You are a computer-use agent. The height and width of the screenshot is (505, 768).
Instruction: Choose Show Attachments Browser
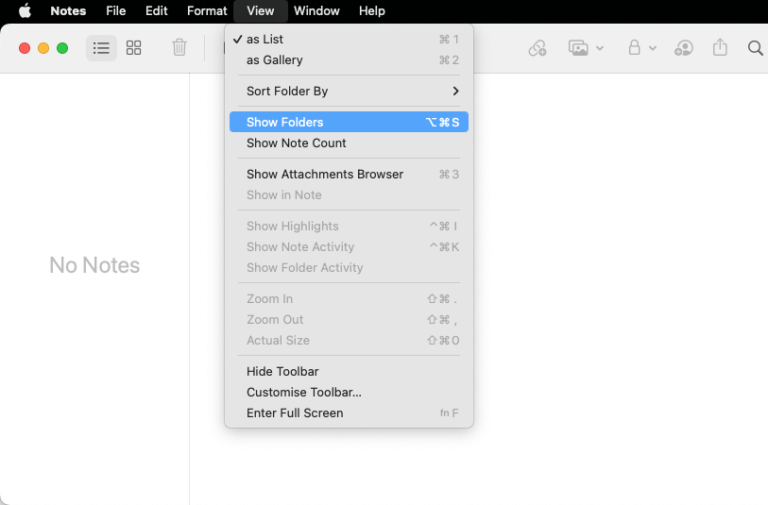tap(324, 175)
